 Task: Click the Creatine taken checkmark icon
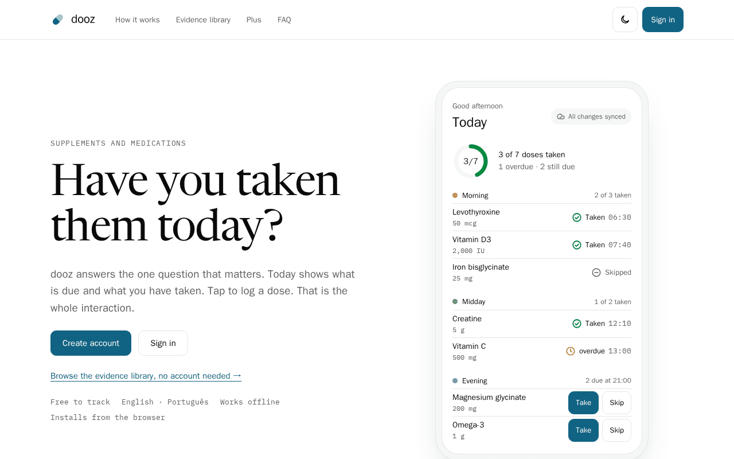tap(577, 324)
